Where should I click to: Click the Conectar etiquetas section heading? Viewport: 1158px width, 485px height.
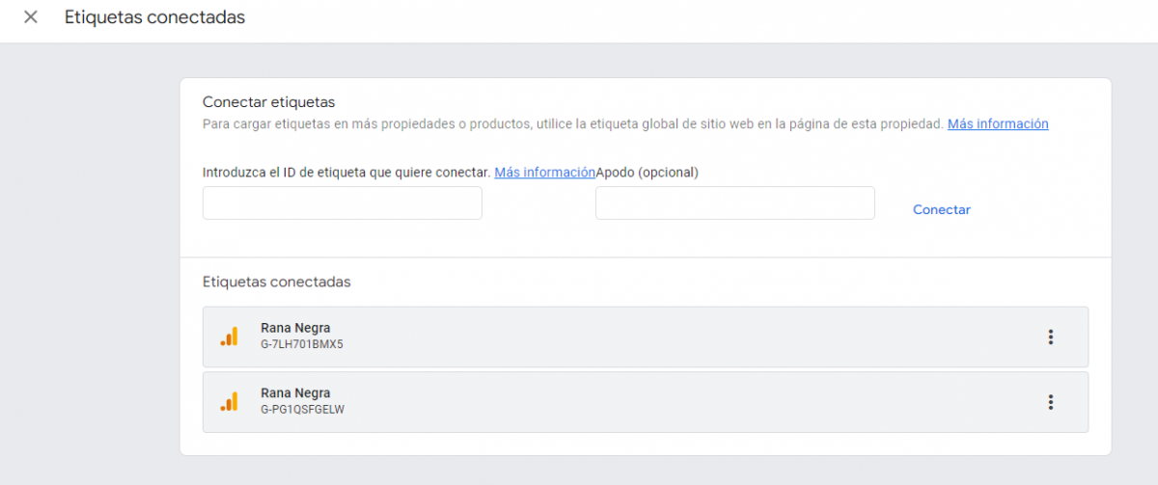click(268, 102)
